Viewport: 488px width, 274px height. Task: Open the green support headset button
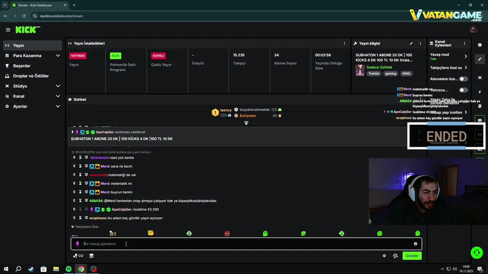477,252
